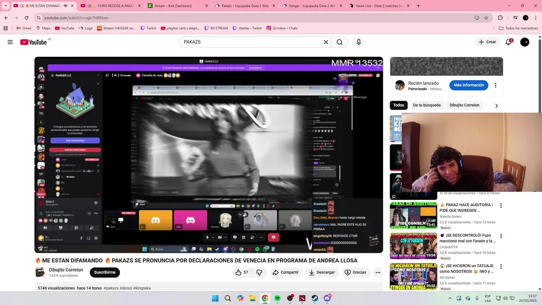
Task: Clear the PAKAZS search text with the X
Action: (x=326, y=42)
